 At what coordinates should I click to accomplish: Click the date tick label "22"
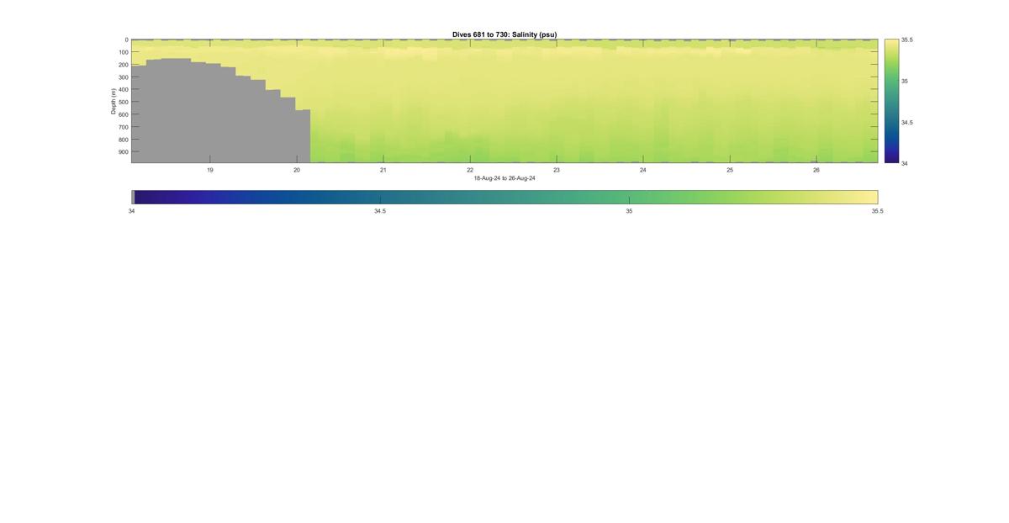click(x=470, y=170)
